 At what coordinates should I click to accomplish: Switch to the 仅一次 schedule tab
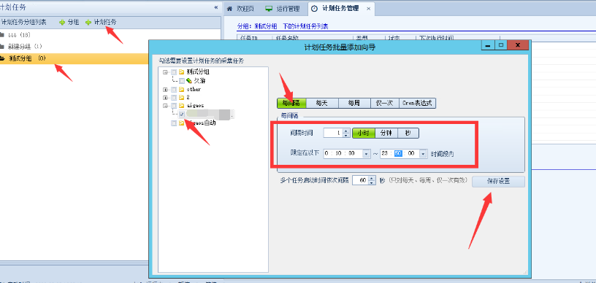pos(385,103)
